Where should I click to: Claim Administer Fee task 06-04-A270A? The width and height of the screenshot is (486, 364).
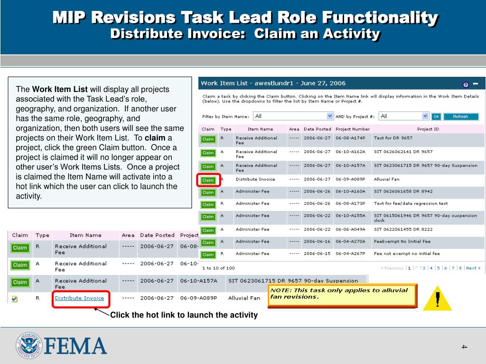208,242
